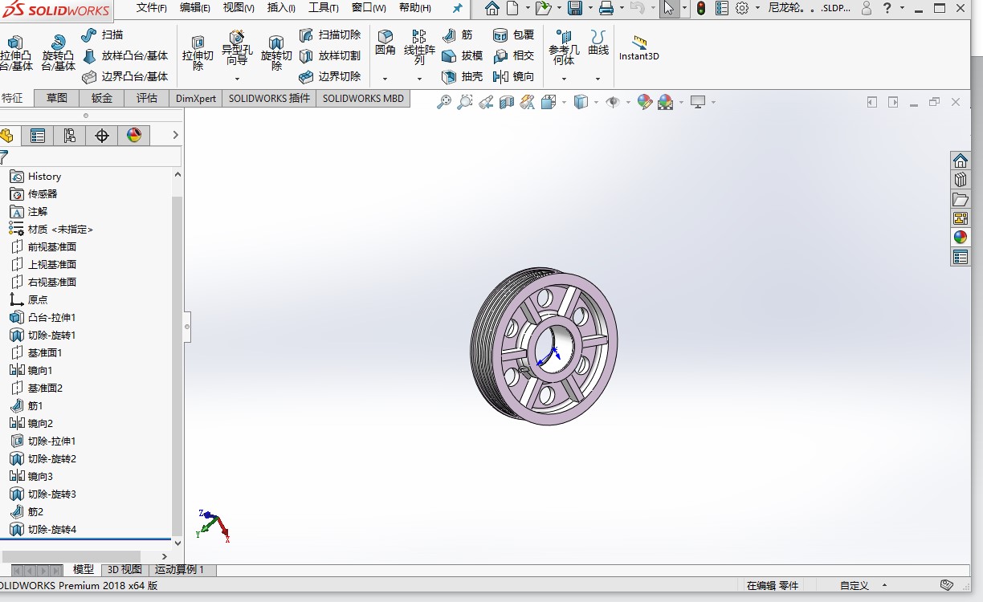Expand the 圆角 fillet dropdown arrow
This screenshot has height=602, width=983.
point(385,79)
